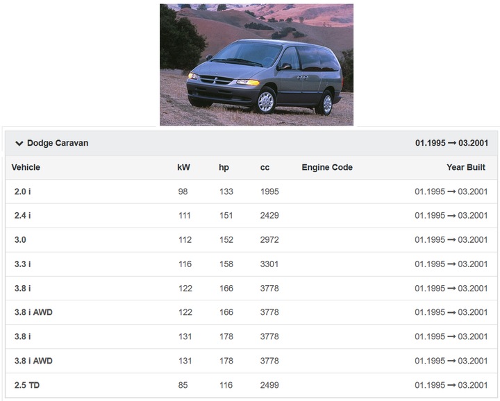
Task: Click the cc column header
Action: (x=265, y=167)
